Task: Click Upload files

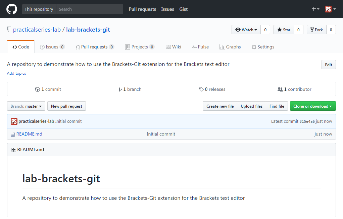Action: coord(252,106)
